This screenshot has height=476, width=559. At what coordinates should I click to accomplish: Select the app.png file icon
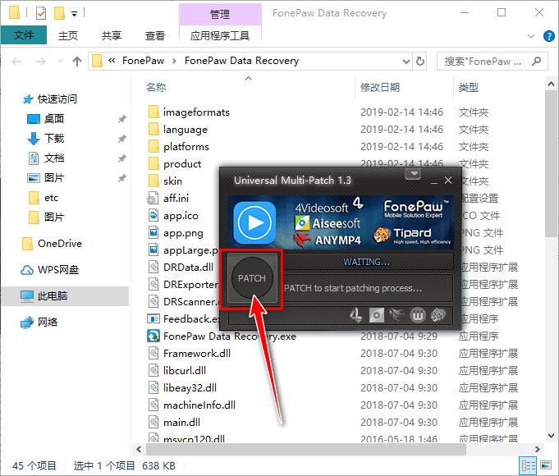pyautogui.click(x=153, y=232)
